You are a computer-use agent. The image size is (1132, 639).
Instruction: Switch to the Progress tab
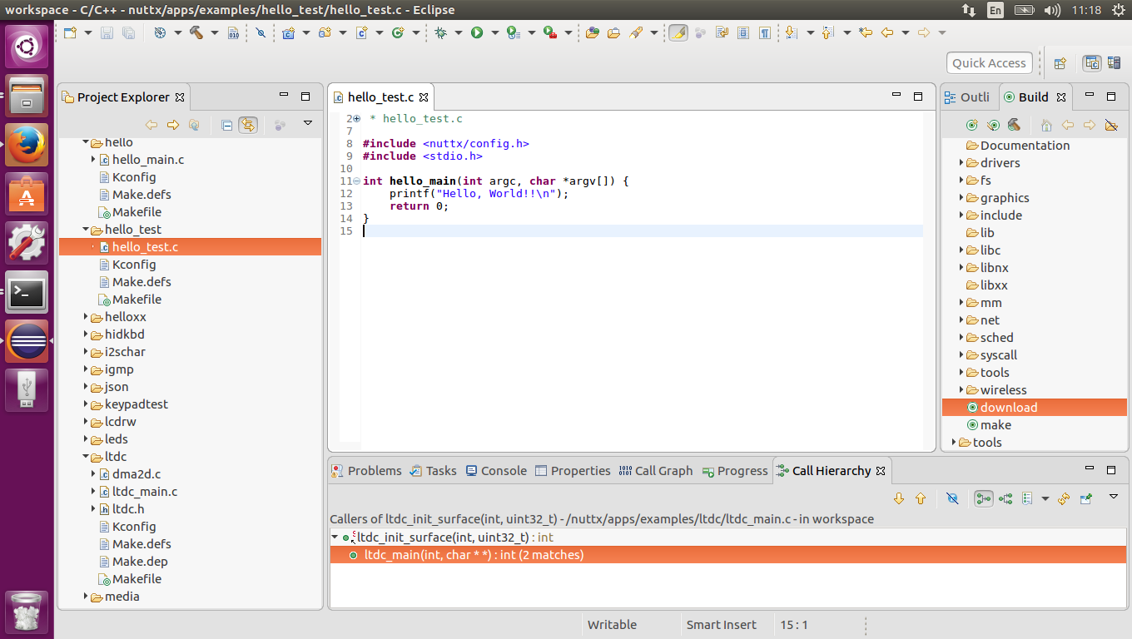pyautogui.click(x=735, y=471)
